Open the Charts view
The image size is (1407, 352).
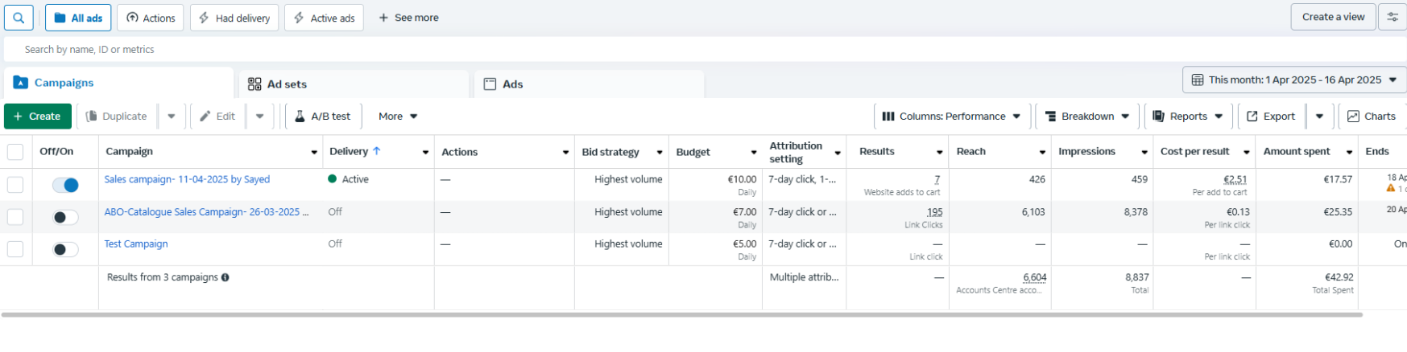click(x=1372, y=117)
